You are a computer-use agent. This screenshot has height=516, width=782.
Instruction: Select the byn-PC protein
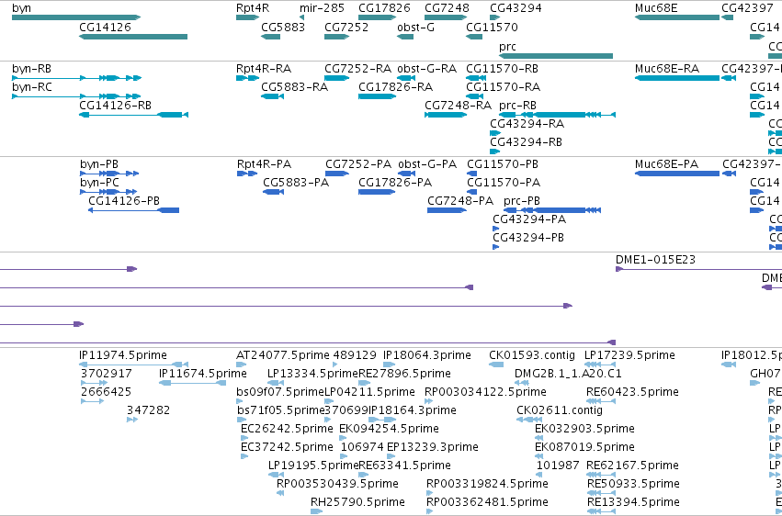[x=108, y=192]
